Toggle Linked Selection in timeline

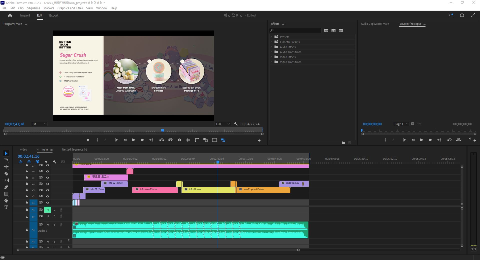click(x=37, y=162)
